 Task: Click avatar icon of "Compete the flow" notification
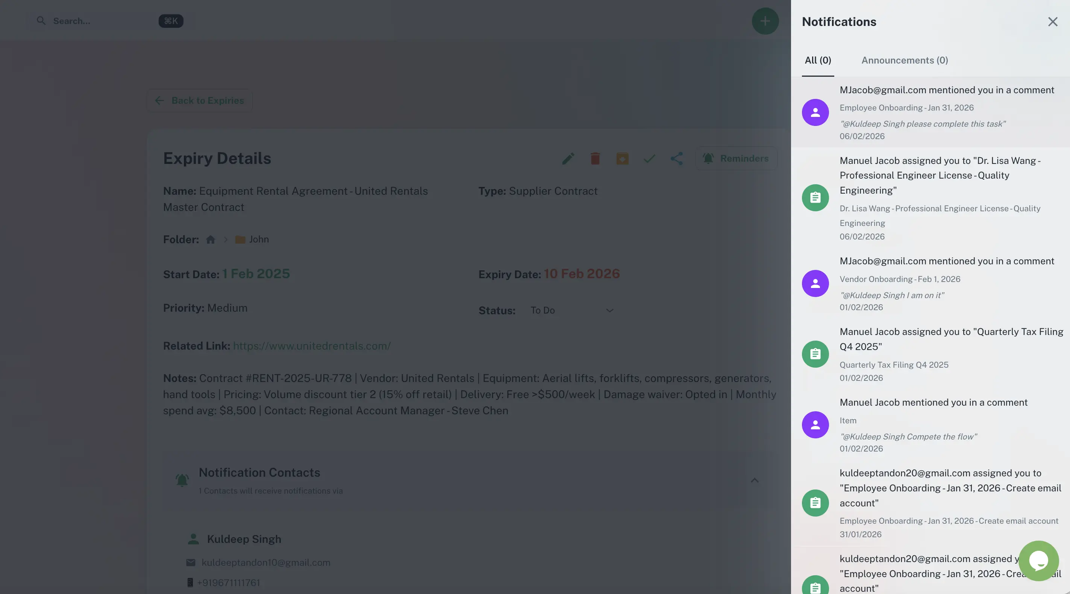tap(815, 424)
